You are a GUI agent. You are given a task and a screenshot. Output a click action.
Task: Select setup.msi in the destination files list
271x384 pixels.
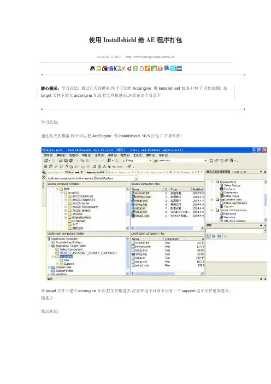[140, 262]
